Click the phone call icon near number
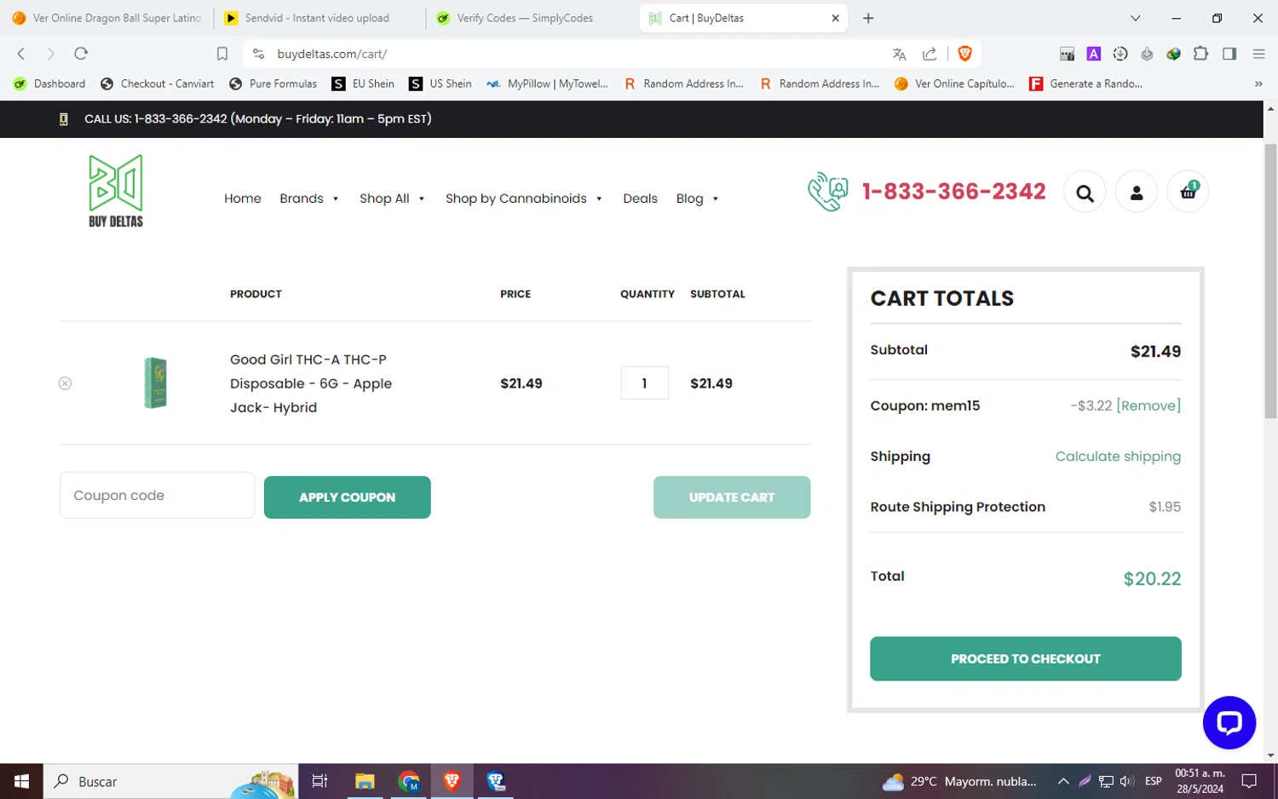The width and height of the screenshot is (1278, 799). coord(828,192)
